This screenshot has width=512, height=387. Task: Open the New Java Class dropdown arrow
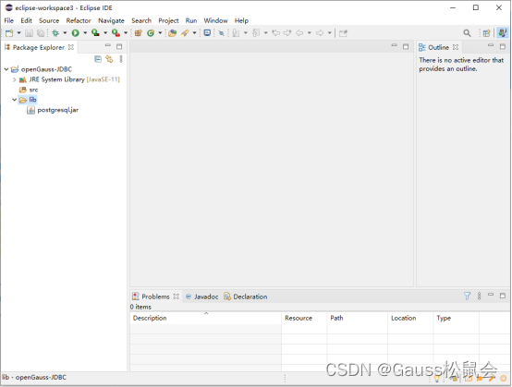[160, 33]
